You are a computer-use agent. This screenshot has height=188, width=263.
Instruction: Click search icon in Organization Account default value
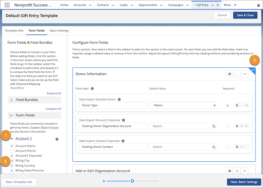[214, 126]
